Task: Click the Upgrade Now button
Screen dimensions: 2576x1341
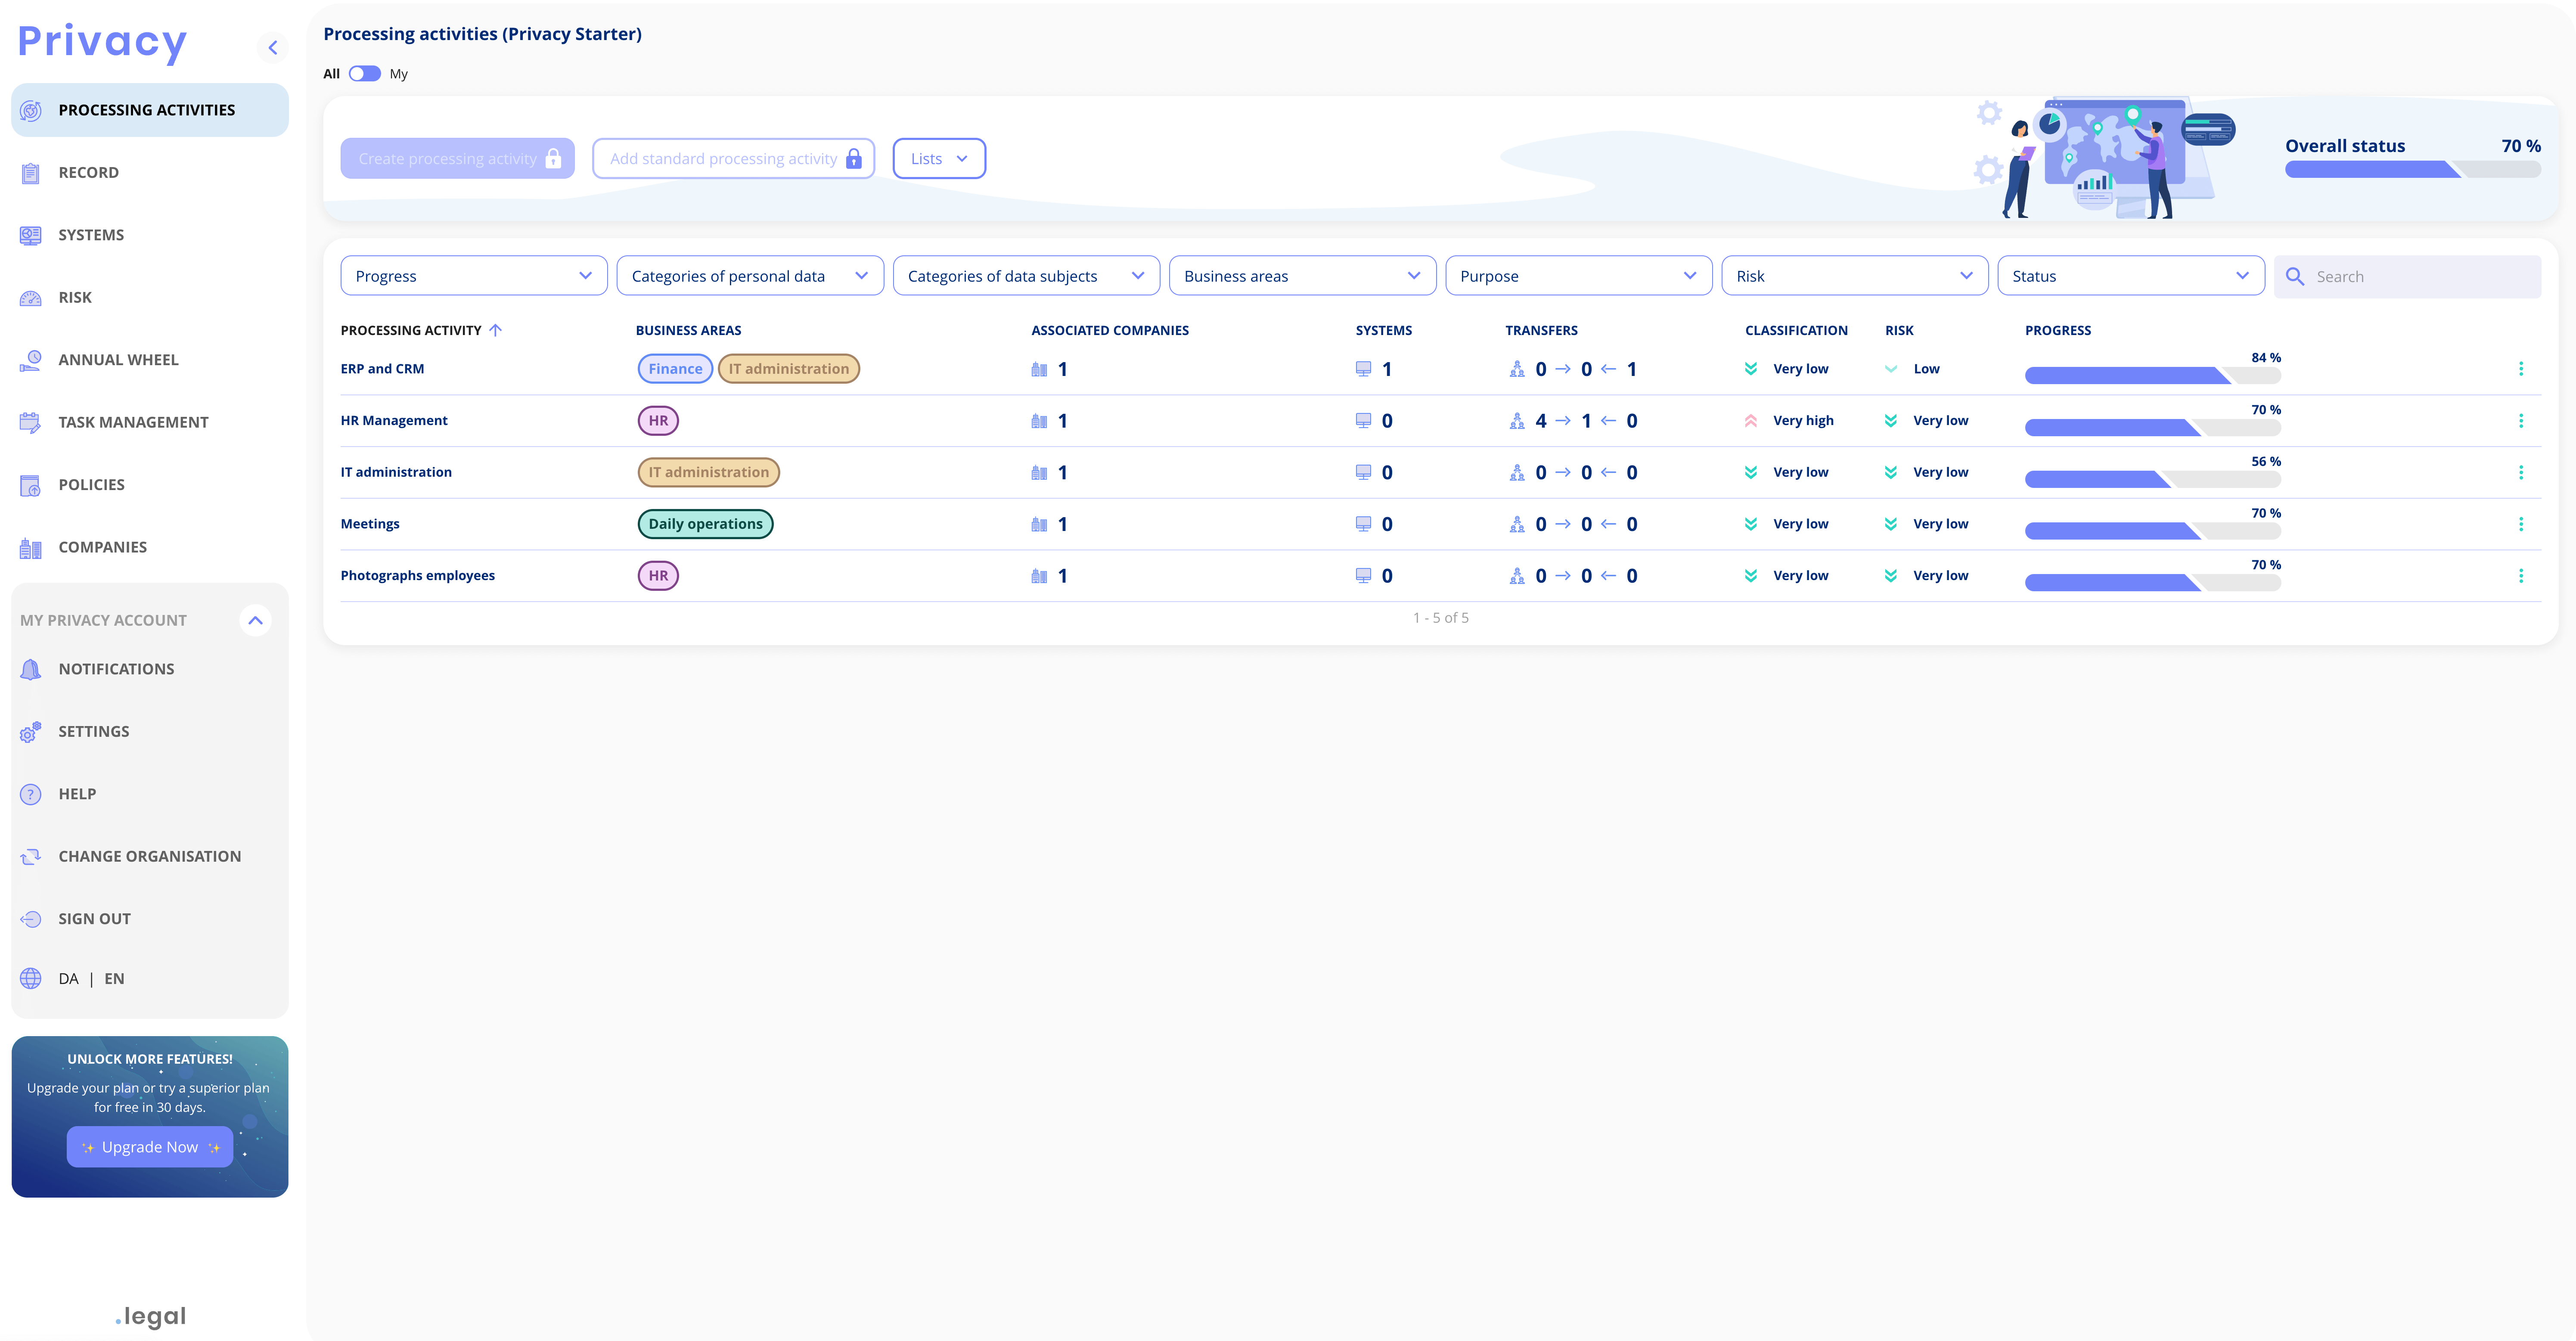Action: (149, 1146)
